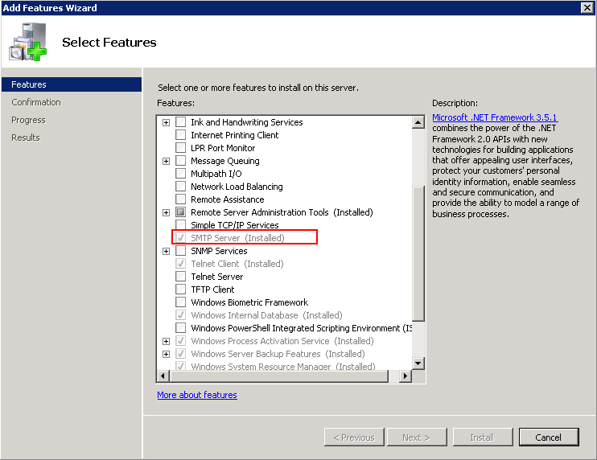Expand the Message Queuing tree node

click(167, 161)
